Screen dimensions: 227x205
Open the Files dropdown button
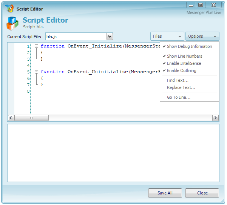[x=167, y=36]
